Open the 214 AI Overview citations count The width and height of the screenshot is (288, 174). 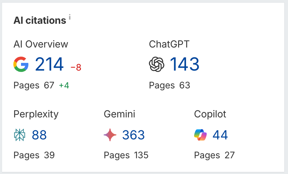tap(49, 64)
